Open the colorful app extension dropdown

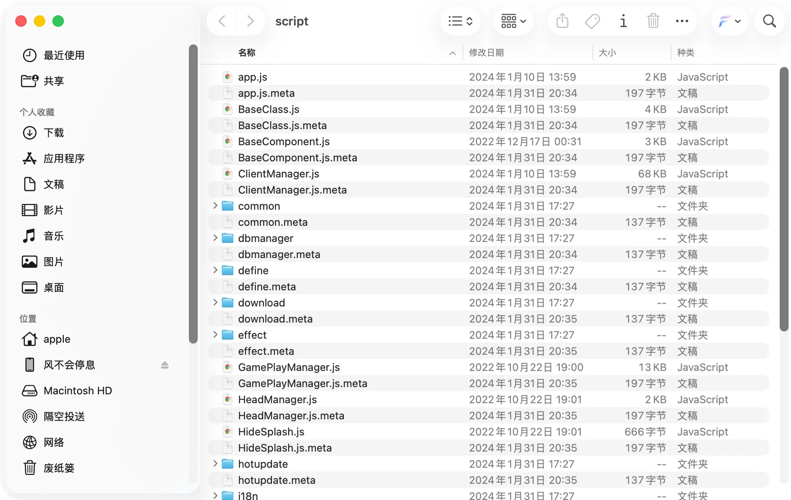(730, 21)
